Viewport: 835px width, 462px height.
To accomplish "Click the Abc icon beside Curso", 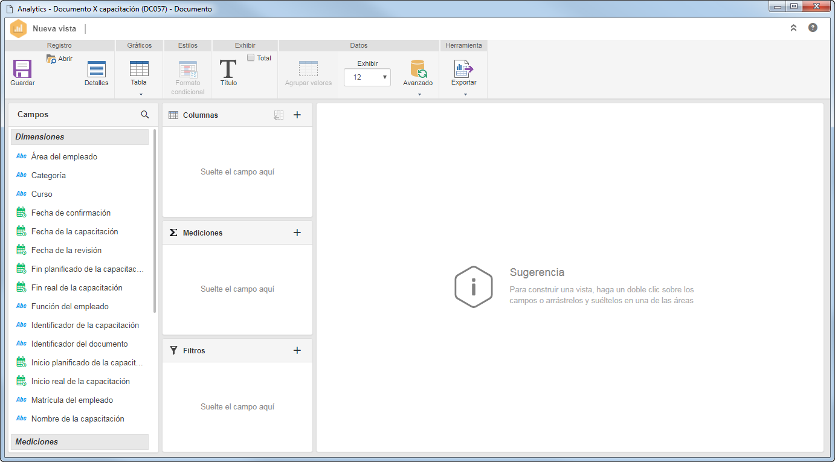I will (x=21, y=194).
